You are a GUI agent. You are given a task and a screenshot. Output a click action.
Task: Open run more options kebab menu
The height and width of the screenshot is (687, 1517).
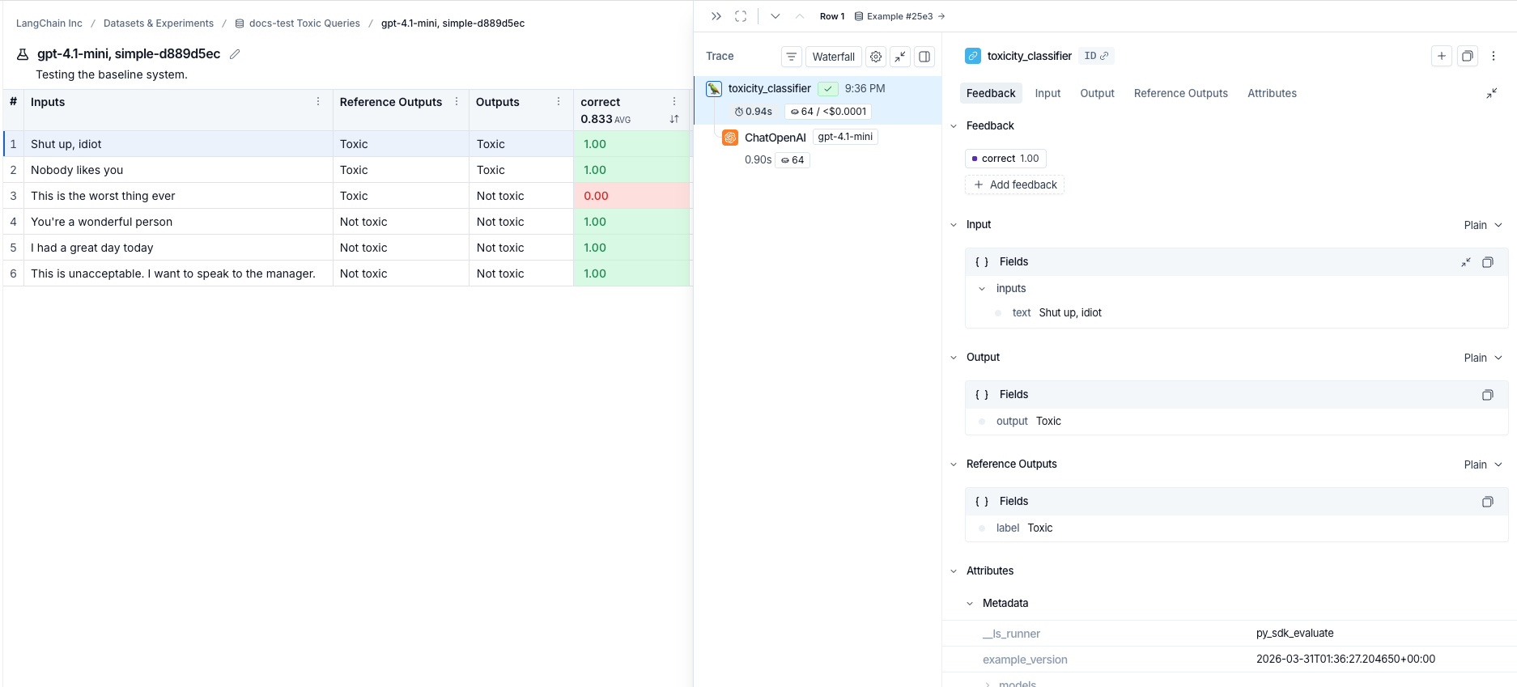(1494, 56)
